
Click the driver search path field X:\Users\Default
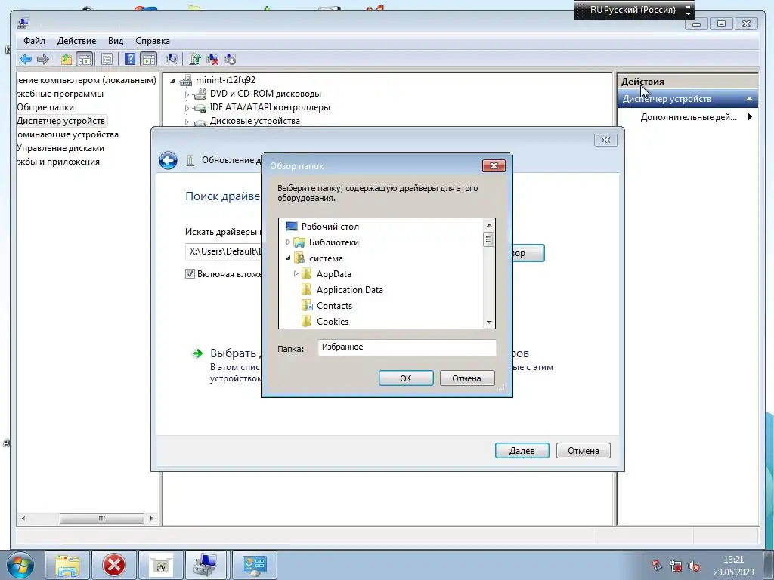coord(223,251)
